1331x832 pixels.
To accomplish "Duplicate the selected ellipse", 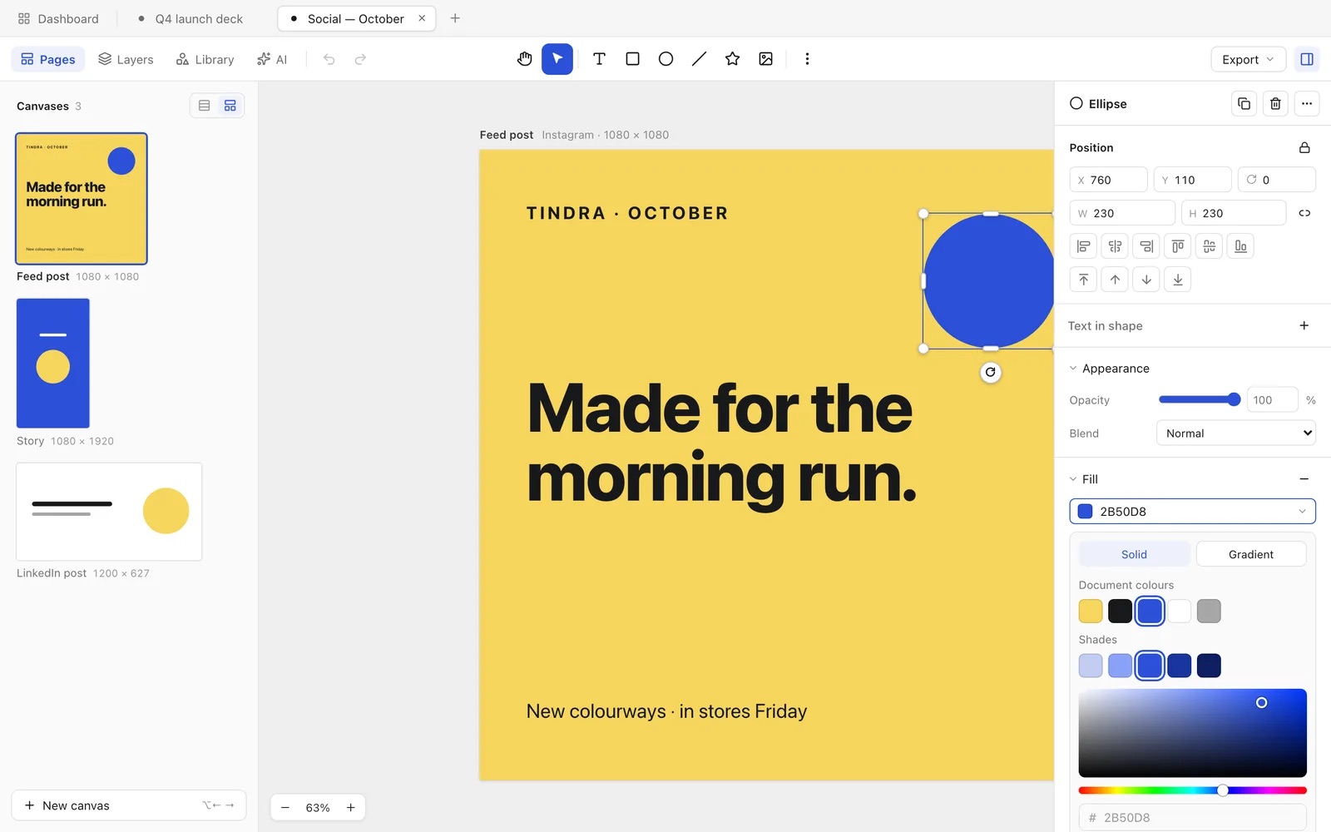I will pos(1244,104).
